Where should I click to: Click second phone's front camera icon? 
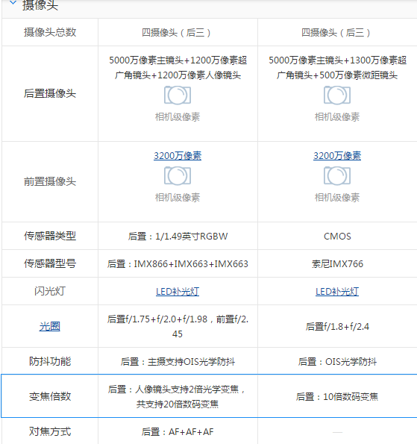(x=337, y=176)
